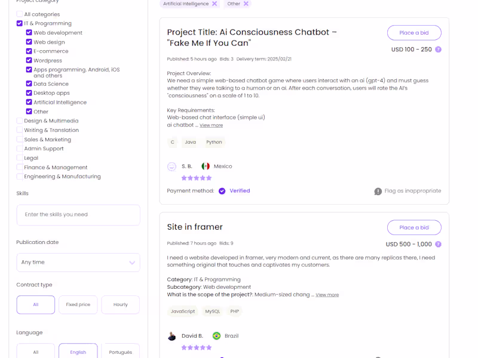Open the Publication date dropdown

[78, 263]
